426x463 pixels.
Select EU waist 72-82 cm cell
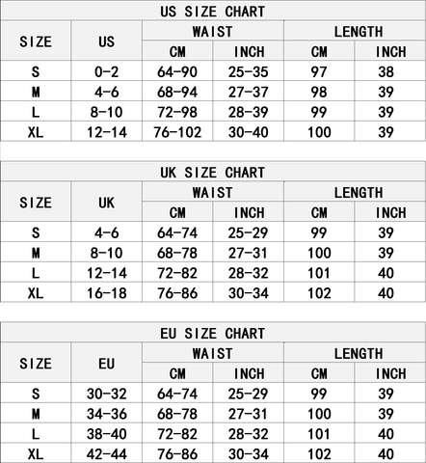177,434
